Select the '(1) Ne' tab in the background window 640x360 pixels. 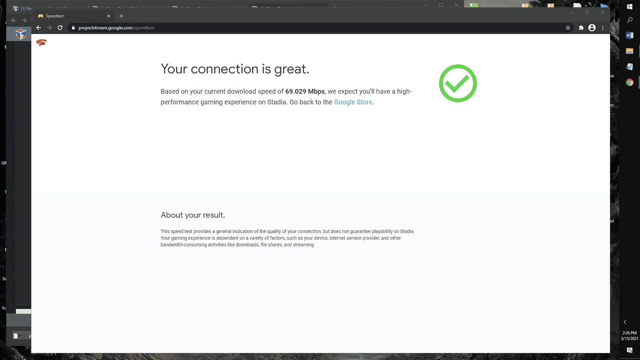coord(22,8)
